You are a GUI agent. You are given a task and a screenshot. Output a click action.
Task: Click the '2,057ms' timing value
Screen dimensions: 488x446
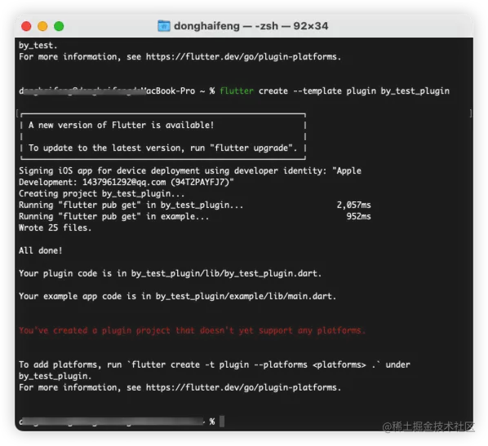pos(353,205)
